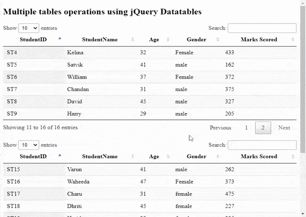
Task: Open second table's entries count dropdown
Action: tap(28, 145)
